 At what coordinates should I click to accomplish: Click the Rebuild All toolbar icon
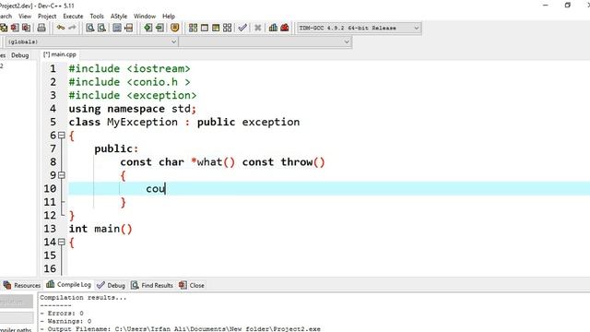(228, 28)
